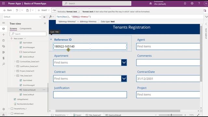Click fit to window expand icon
Screen dimensions: 208x117
(x=198, y=115)
